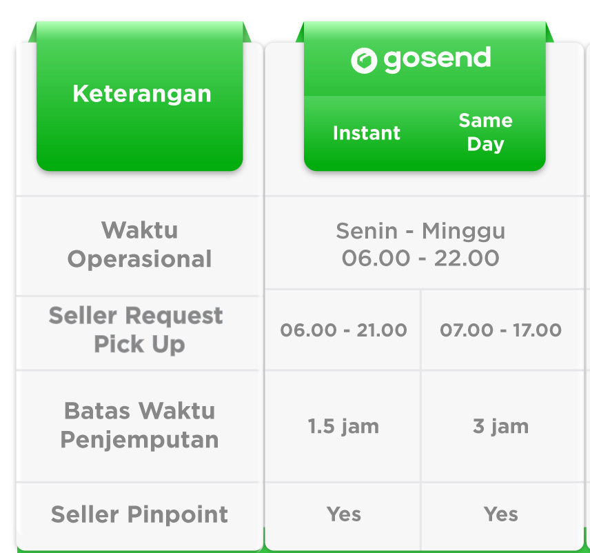590x553 pixels.
Task: Click the word Day in Same Day header
Action: [485, 145]
